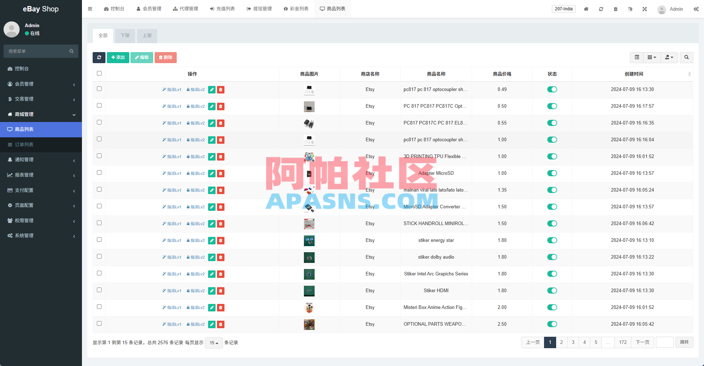The image size is (704, 366).
Task: Click the red 删除 toolbar button
Action: click(165, 57)
